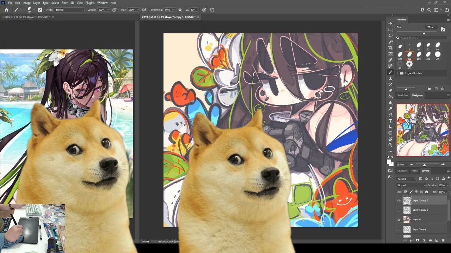
Task: Add layer style fx icon
Action: tap(411, 240)
